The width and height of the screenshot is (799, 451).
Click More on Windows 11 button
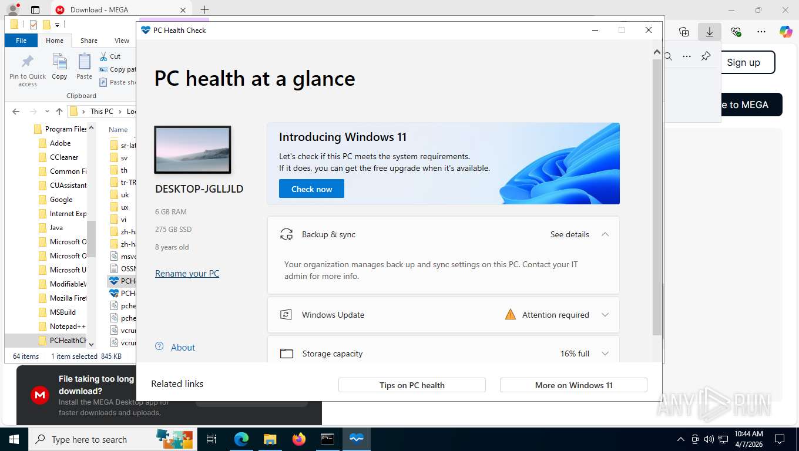tap(573, 385)
